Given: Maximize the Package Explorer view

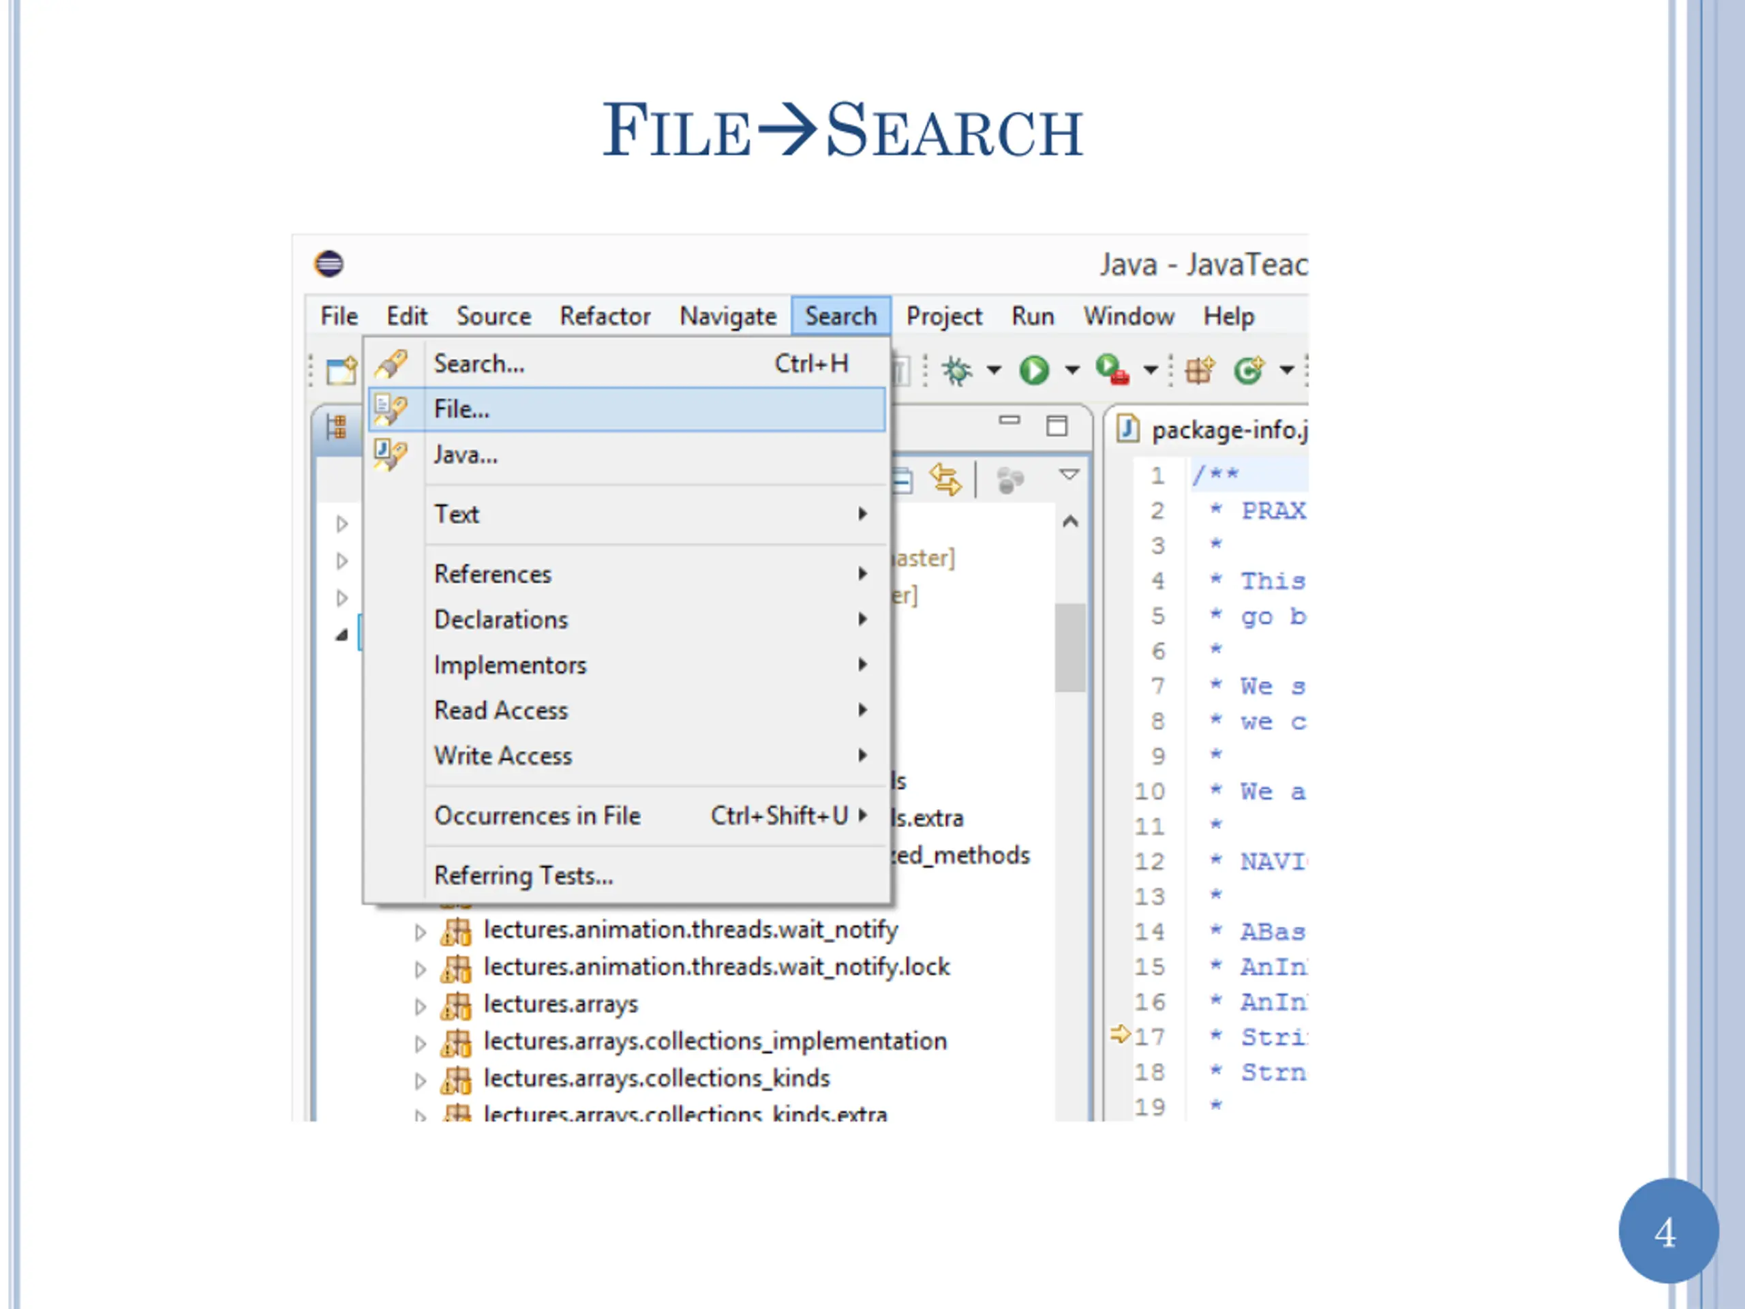Looking at the screenshot, I should [1057, 425].
